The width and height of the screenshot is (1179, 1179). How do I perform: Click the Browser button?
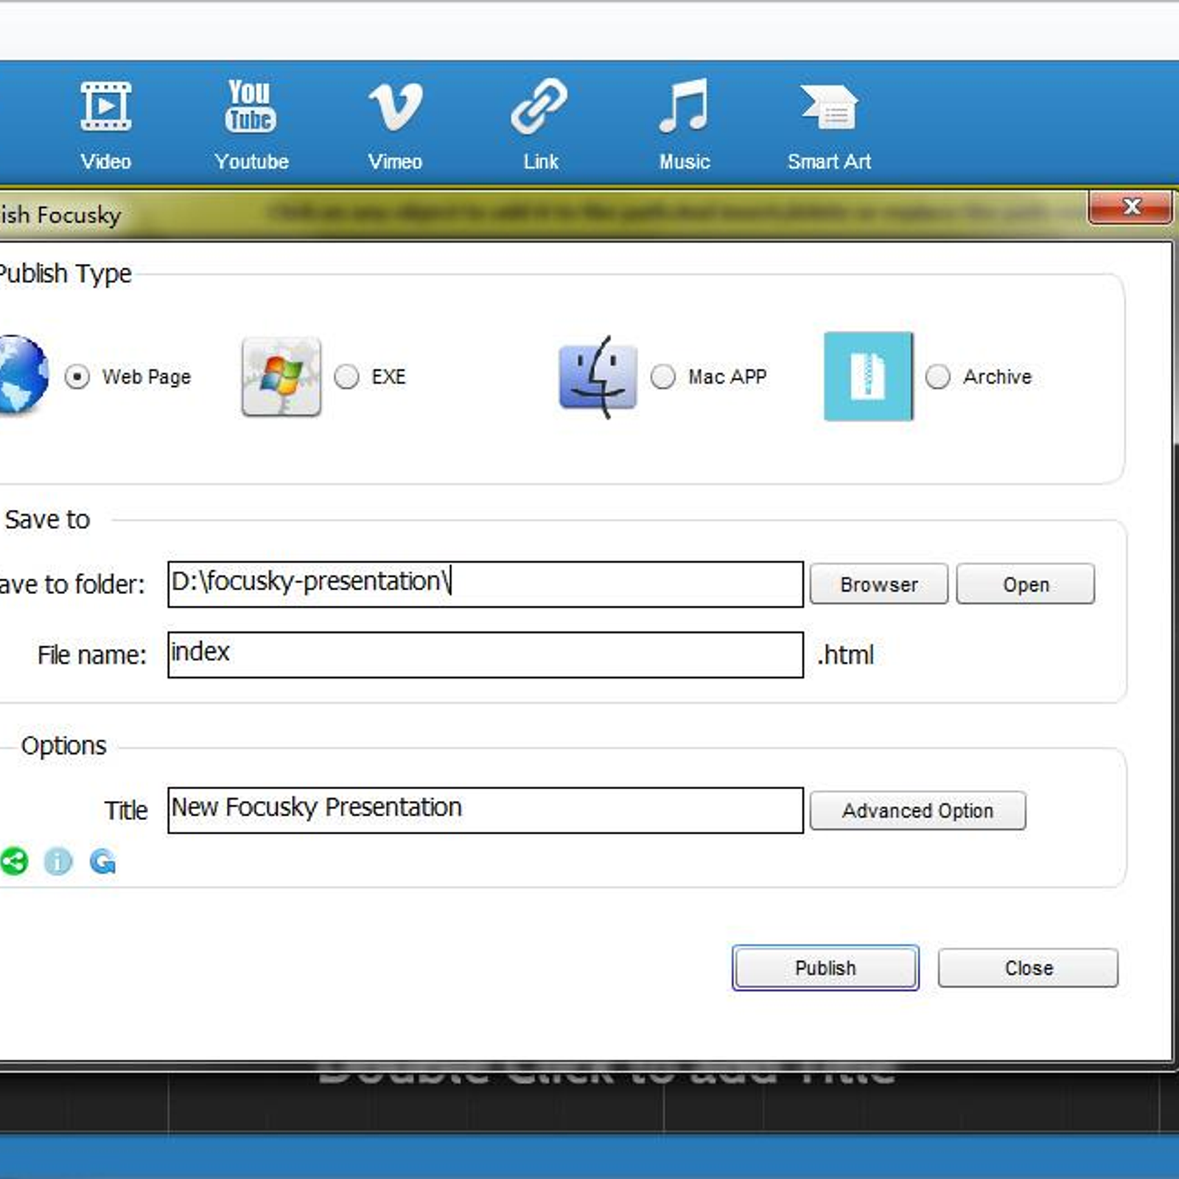point(879,584)
